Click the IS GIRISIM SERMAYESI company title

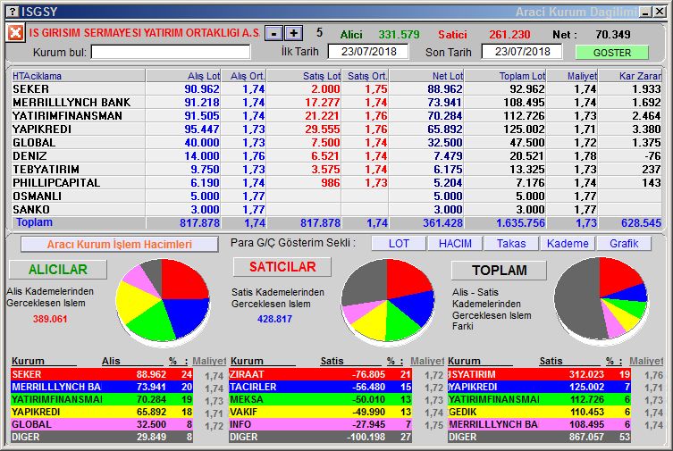(144, 33)
